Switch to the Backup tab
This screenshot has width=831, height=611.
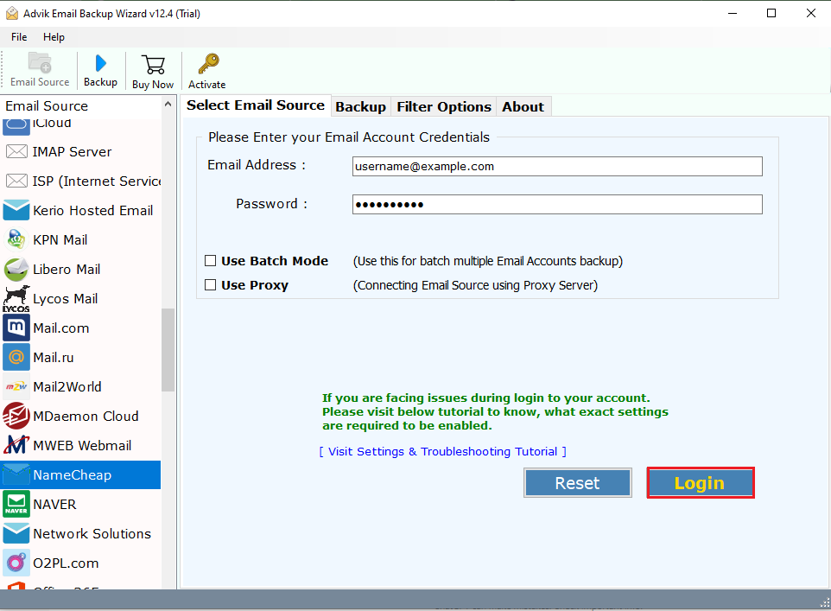coord(361,107)
